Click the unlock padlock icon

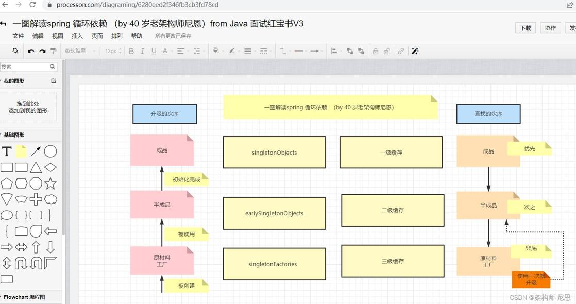point(386,51)
